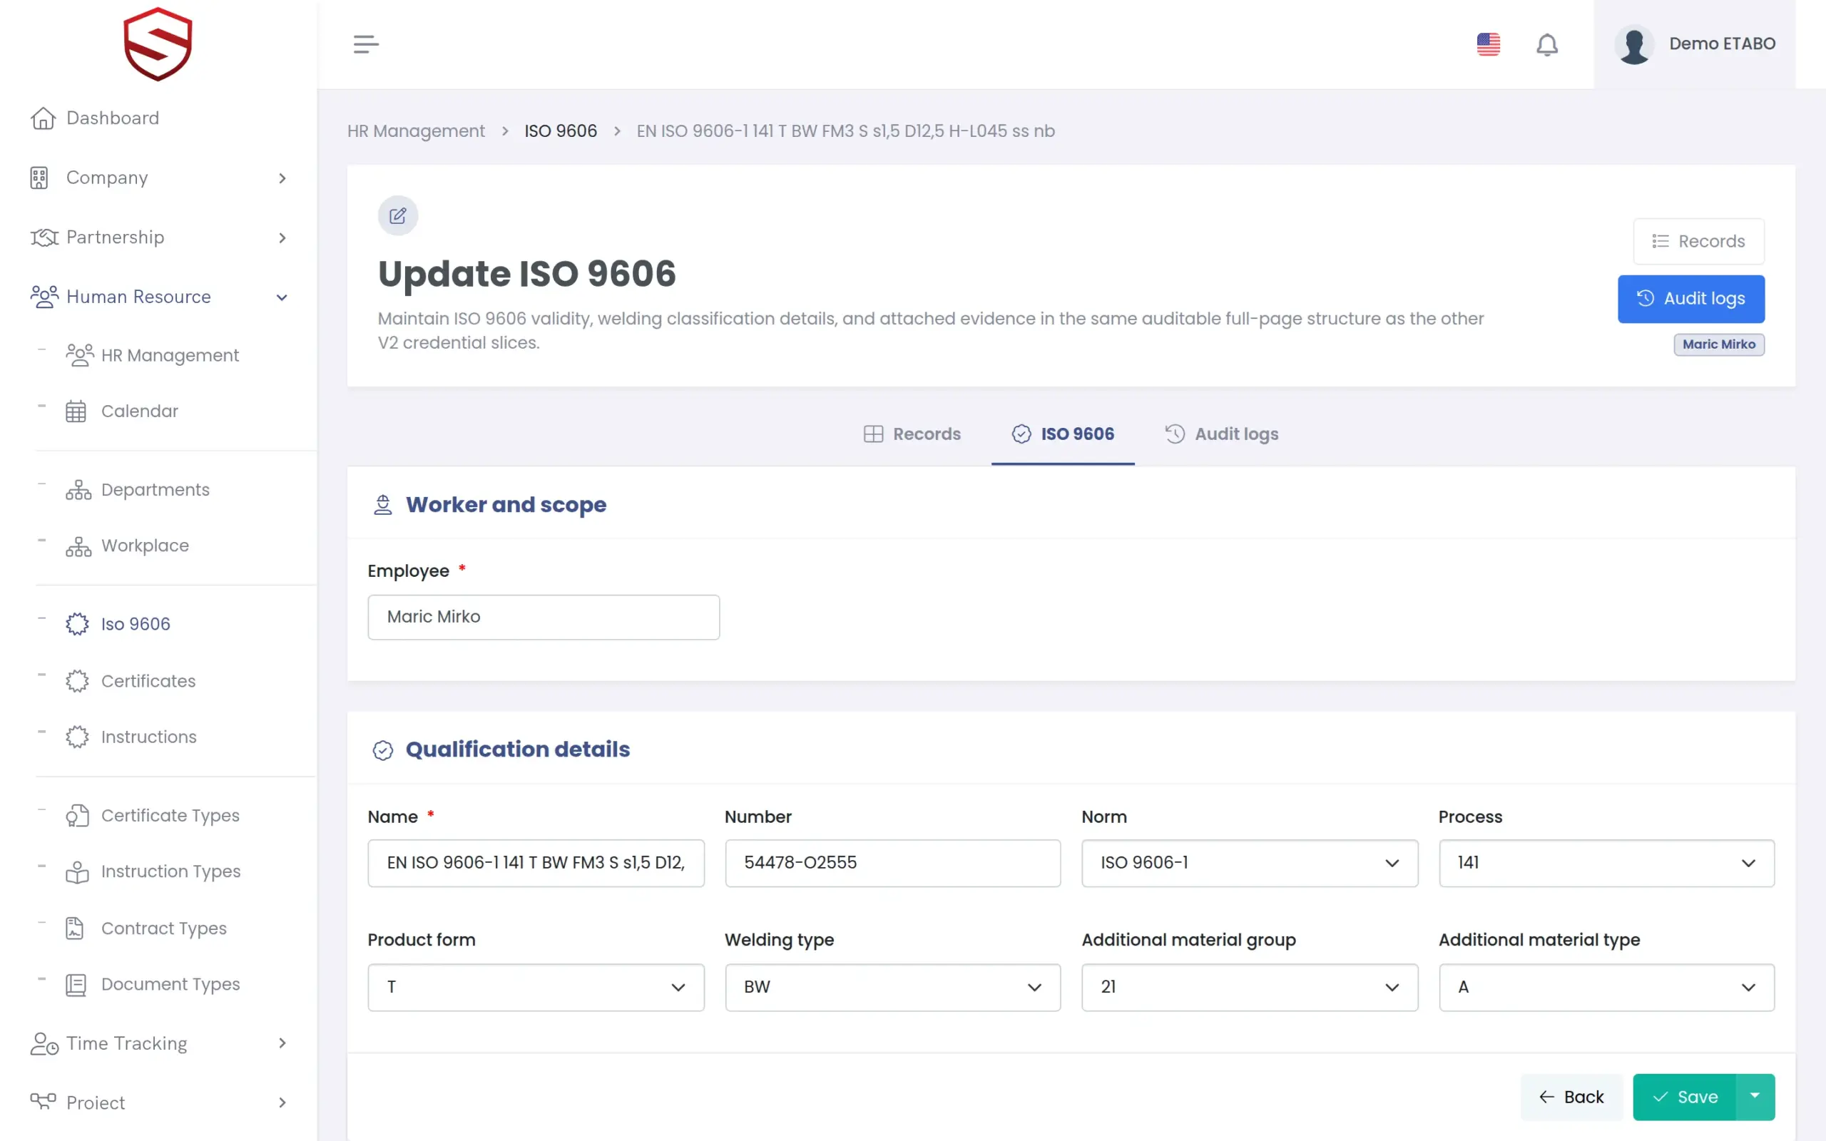Click the Certificate Types icon

[x=77, y=815]
